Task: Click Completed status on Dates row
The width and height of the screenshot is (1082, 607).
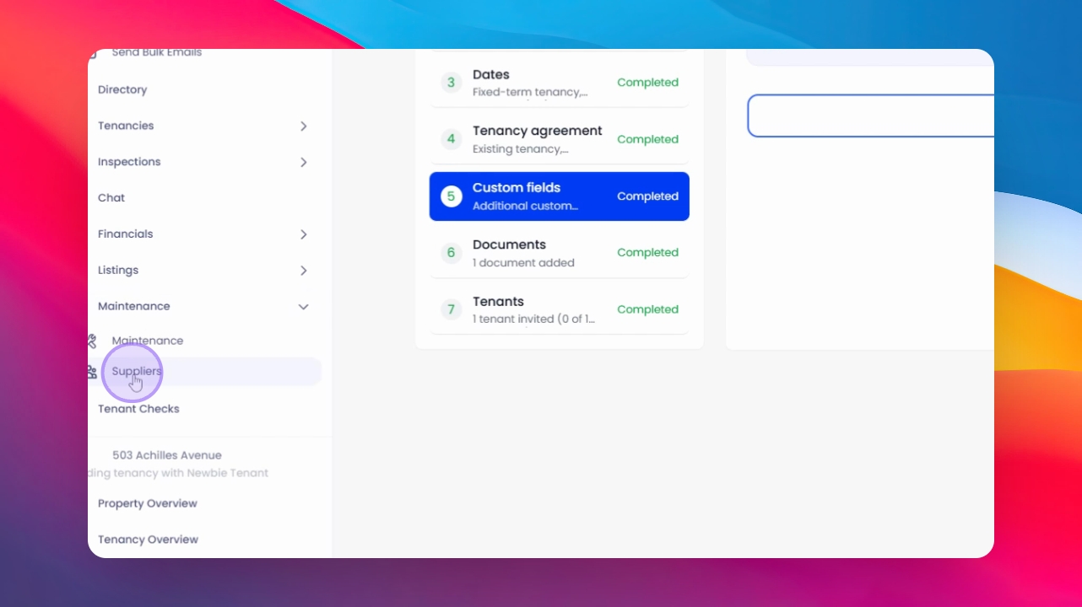Action: 647,83
